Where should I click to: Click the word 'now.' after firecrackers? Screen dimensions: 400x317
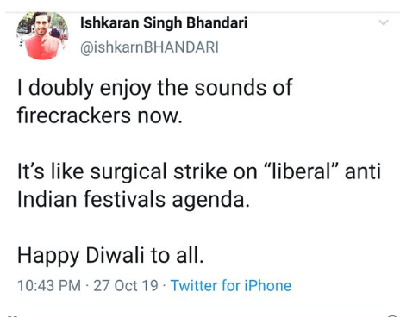(159, 116)
